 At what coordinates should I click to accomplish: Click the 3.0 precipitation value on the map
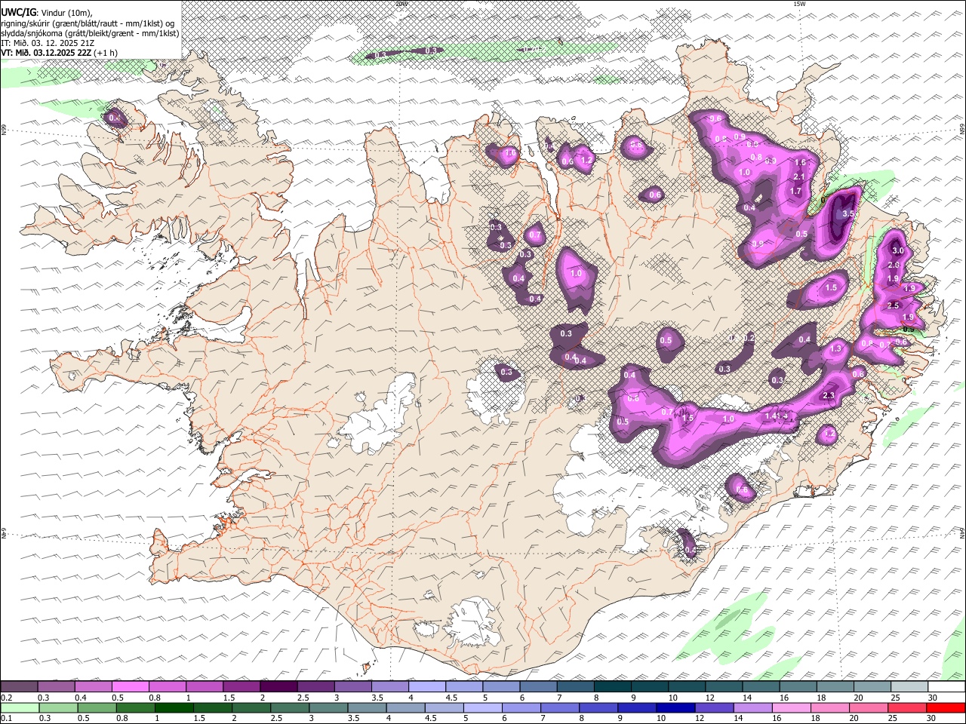(x=897, y=250)
